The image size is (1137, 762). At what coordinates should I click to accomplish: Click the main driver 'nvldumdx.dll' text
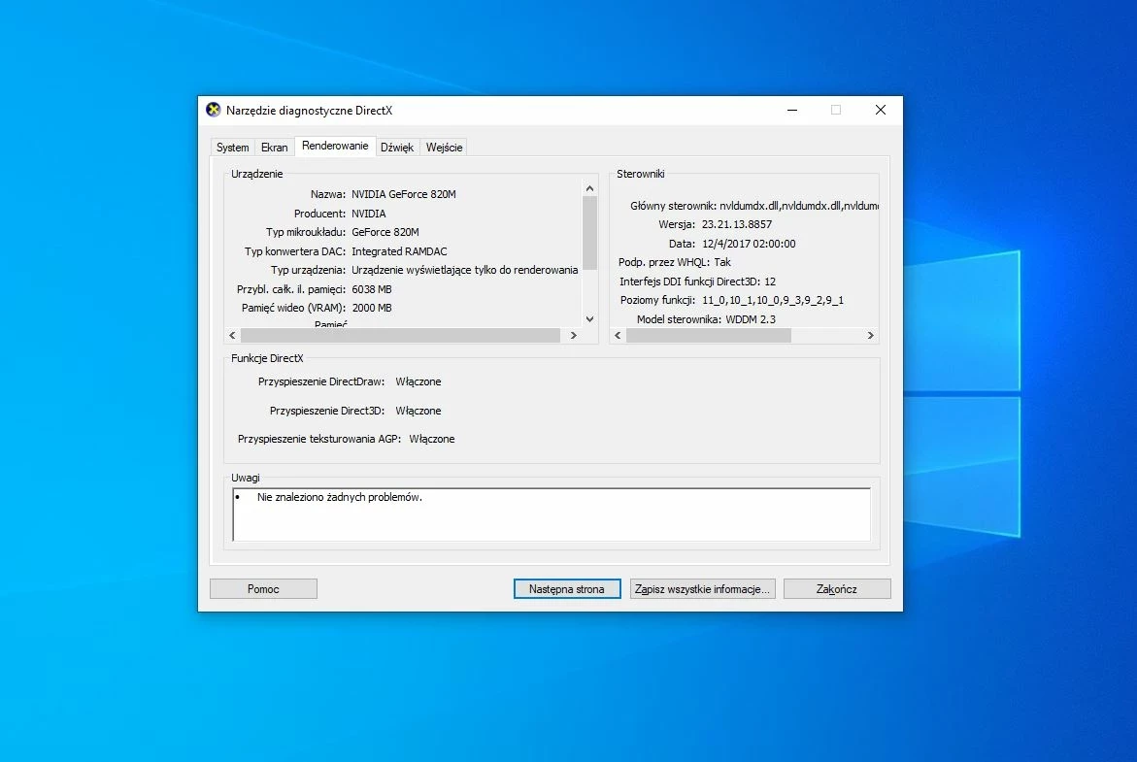click(799, 206)
